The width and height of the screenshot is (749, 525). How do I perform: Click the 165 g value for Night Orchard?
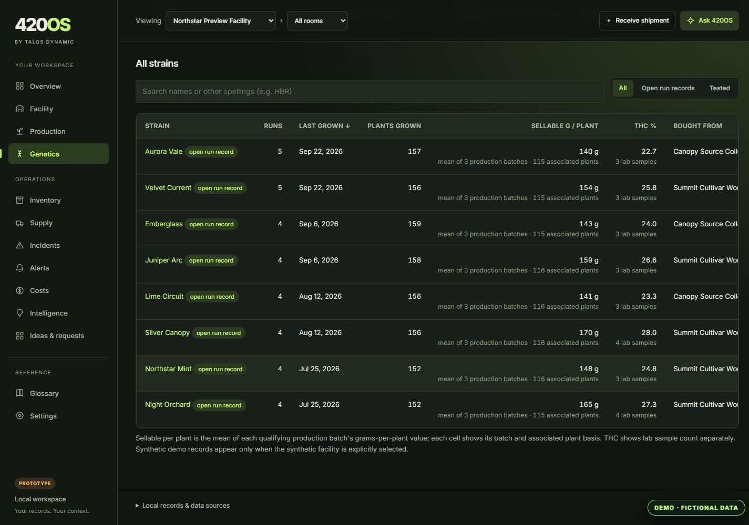(x=589, y=404)
